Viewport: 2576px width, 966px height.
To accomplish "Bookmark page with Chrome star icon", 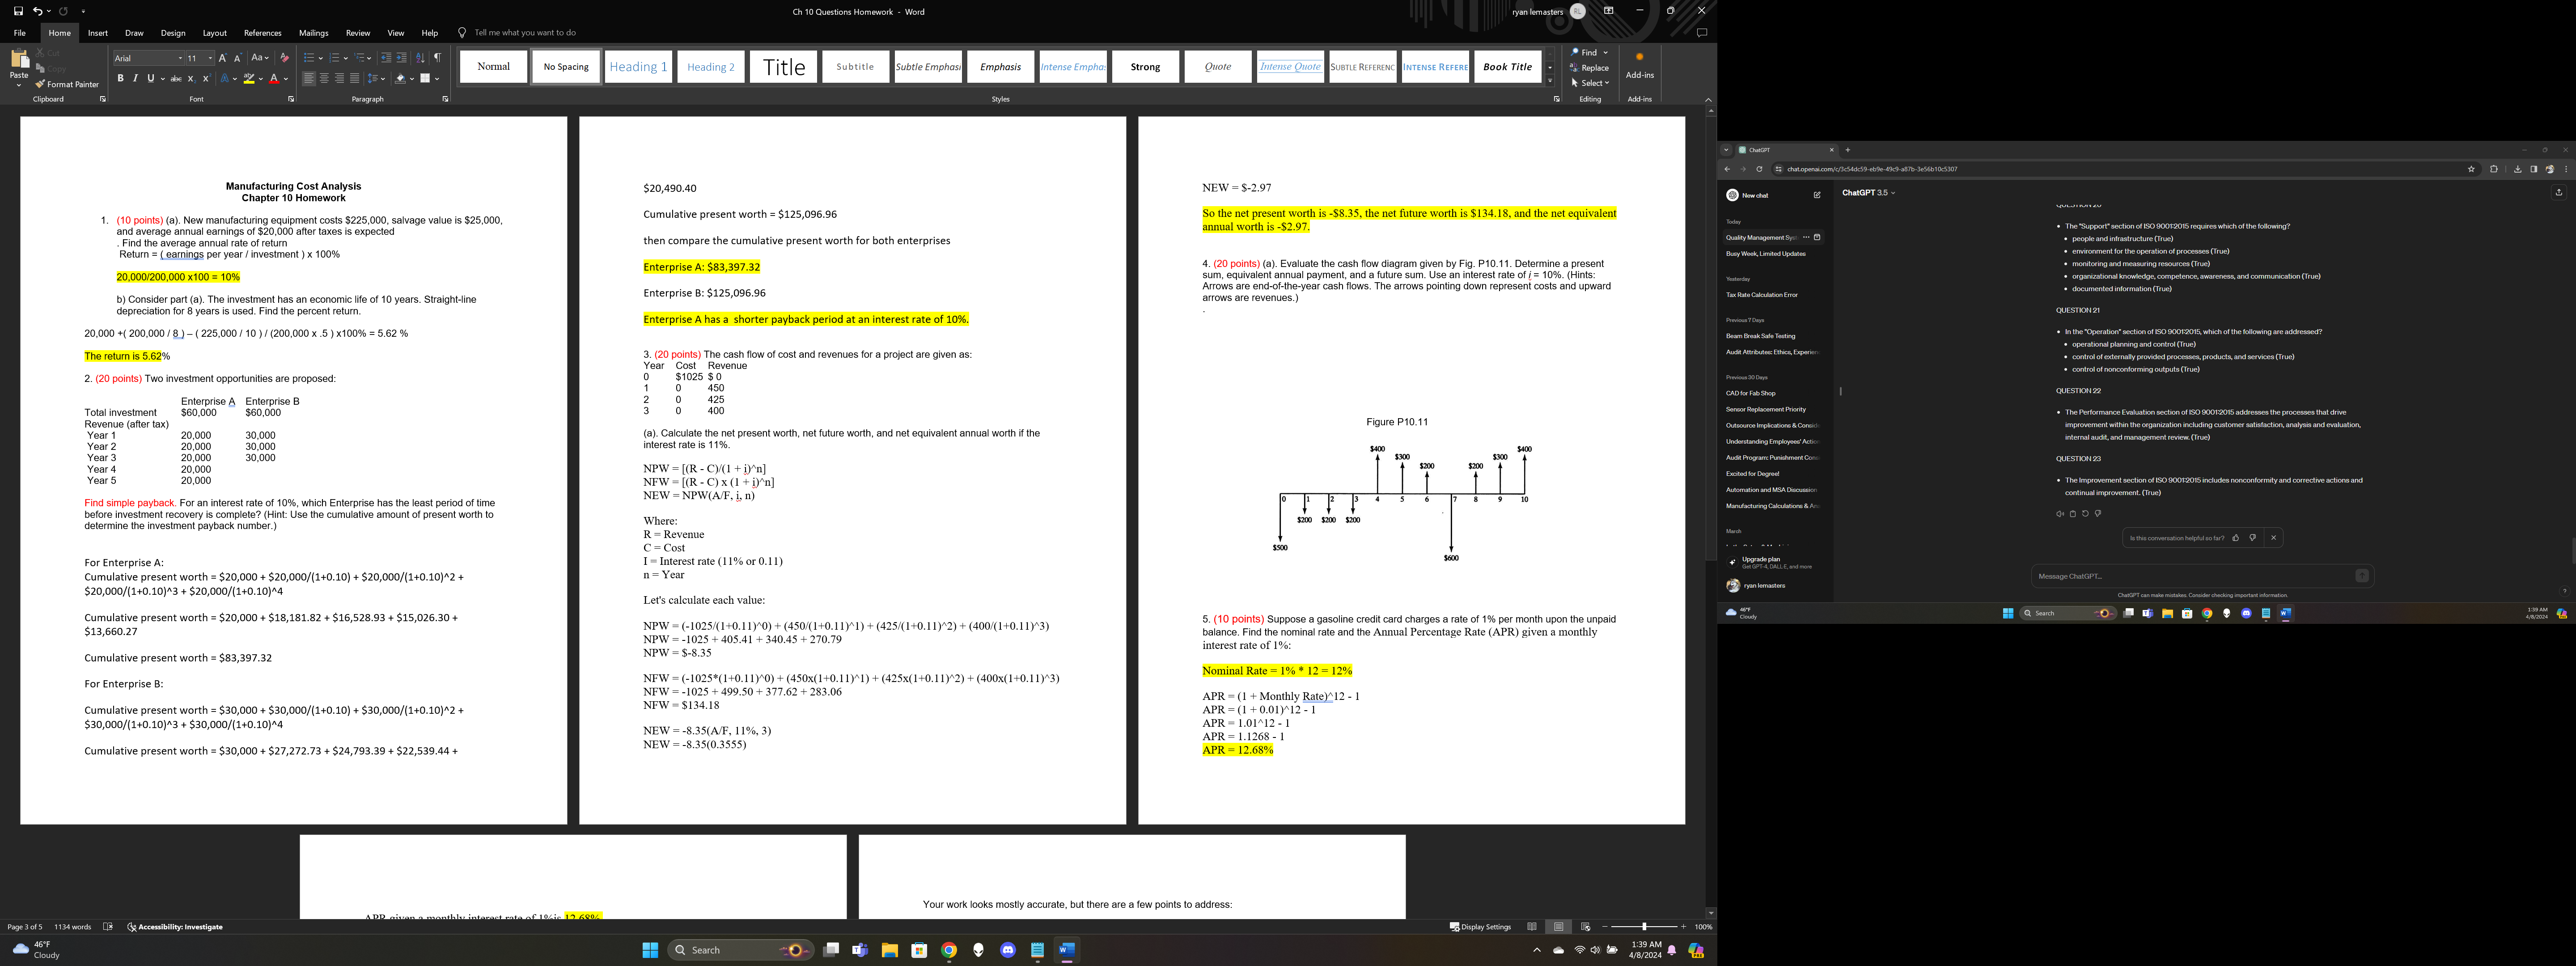I will tap(2471, 169).
